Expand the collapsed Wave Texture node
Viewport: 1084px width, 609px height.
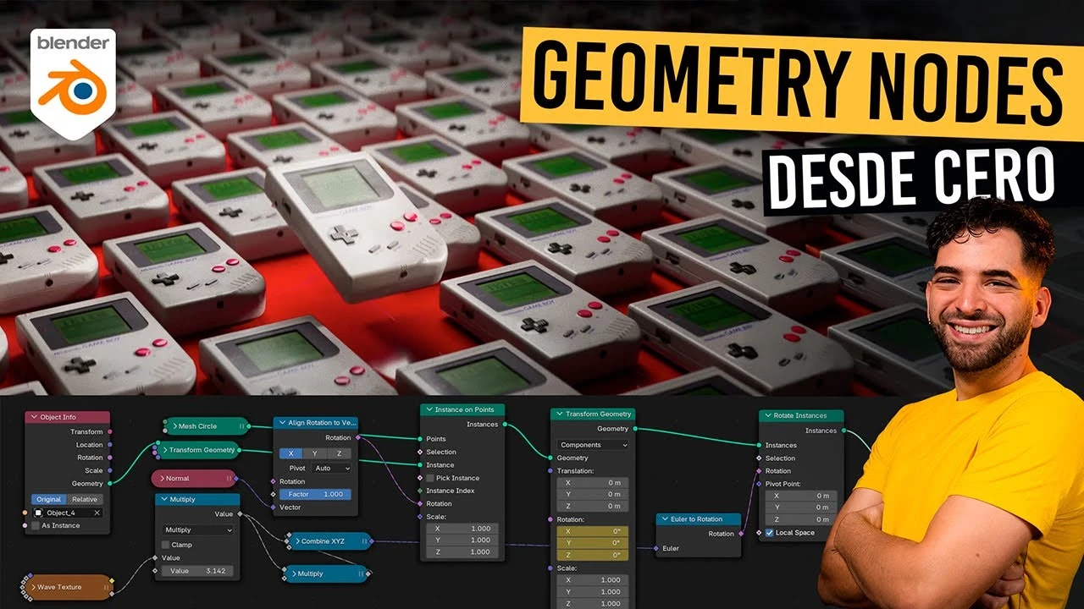pyautogui.click(x=32, y=586)
